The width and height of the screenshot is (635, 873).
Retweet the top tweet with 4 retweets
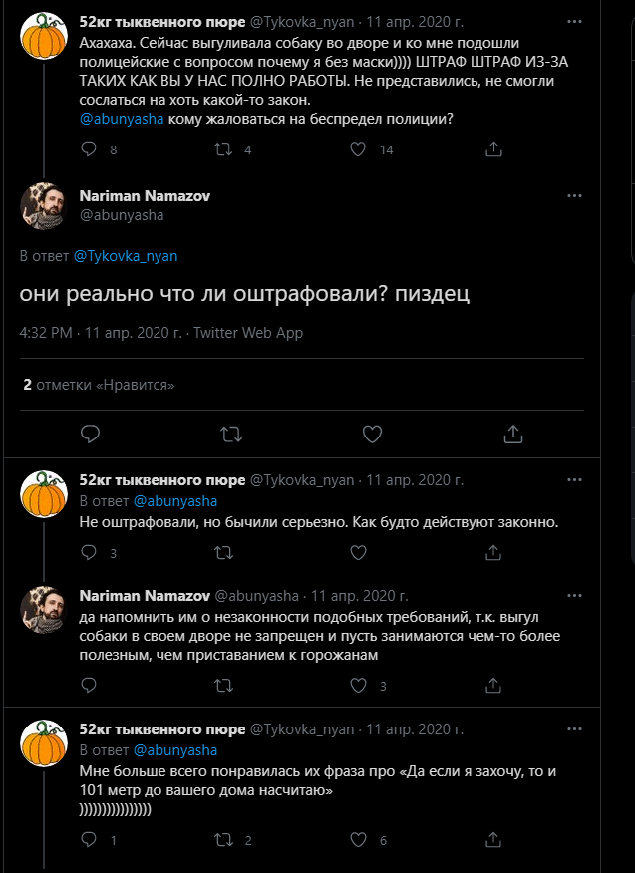tap(225, 149)
